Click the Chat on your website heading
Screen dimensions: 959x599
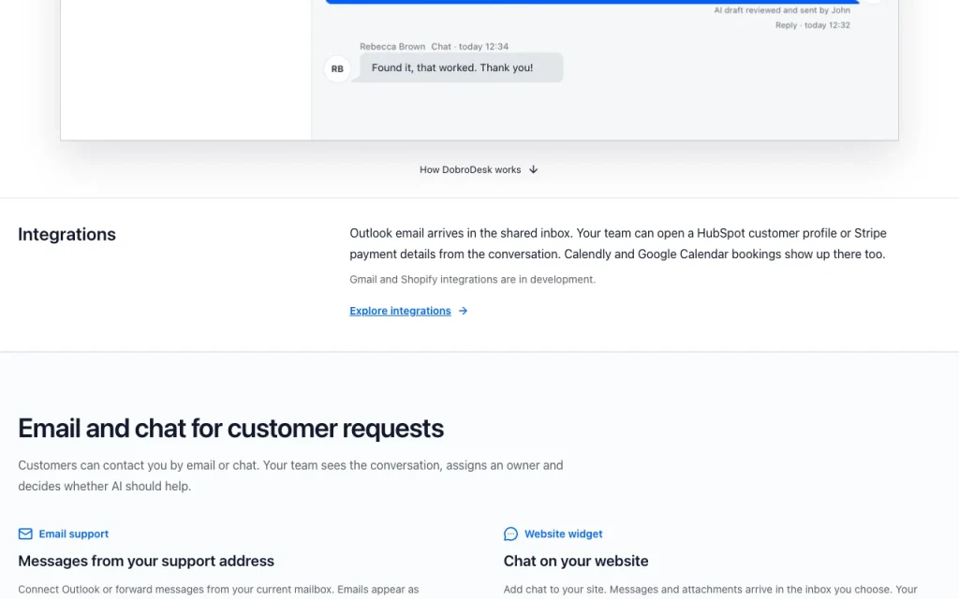point(576,562)
